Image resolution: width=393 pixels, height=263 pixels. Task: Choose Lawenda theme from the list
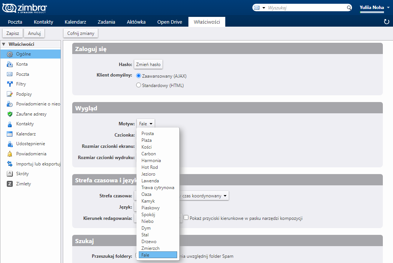coord(150,181)
